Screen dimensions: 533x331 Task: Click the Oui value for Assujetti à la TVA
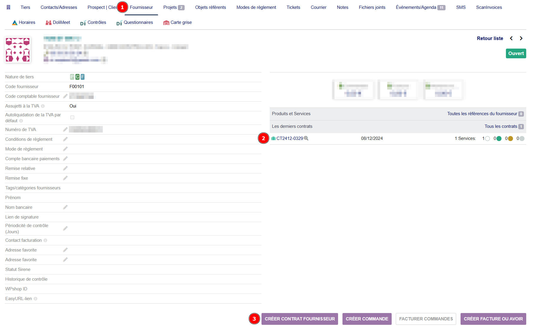click(x=73, y=106)
